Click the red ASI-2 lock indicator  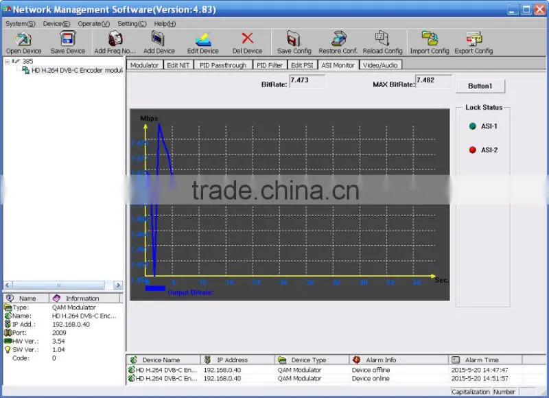[x=472, y=150]
